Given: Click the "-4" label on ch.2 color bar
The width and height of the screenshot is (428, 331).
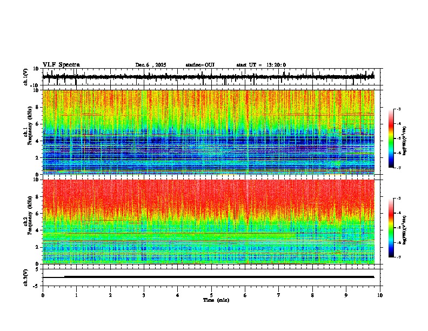Looking at the screenshot, I should click(x=398, y=213).
